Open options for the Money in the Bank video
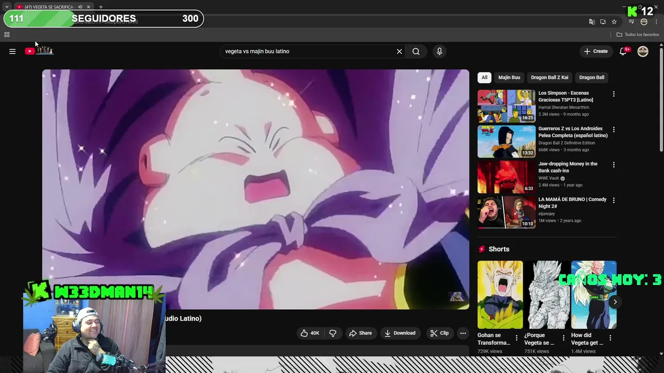Viewport: 664px width, 373px height. coord(614,165)
